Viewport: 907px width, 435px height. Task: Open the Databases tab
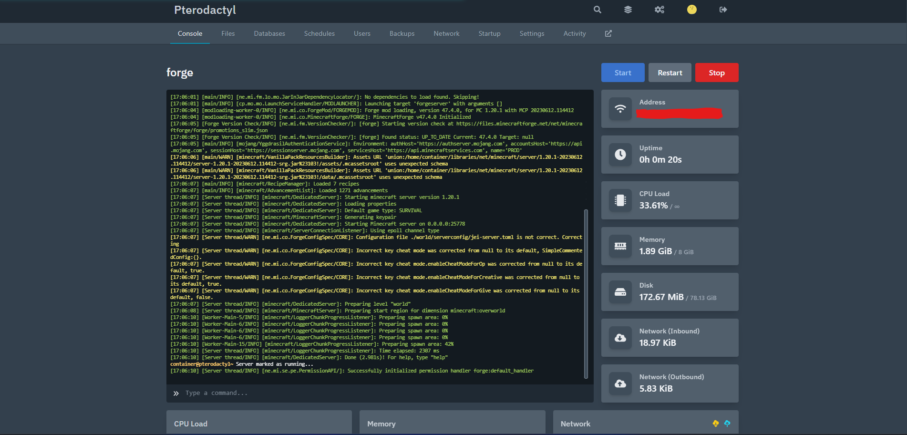point(269,33)
